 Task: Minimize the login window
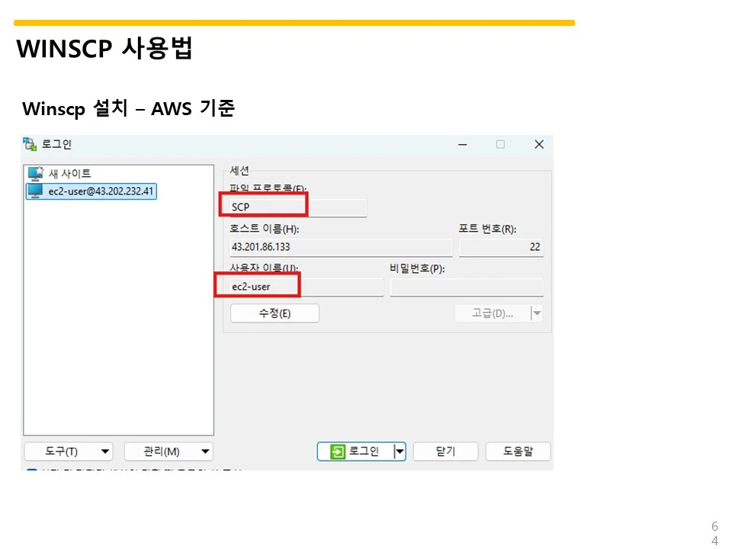(x=463, y=144)
